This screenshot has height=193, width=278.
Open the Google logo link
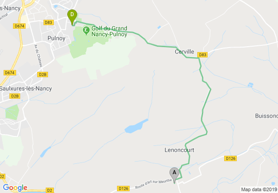click(15, 188)
